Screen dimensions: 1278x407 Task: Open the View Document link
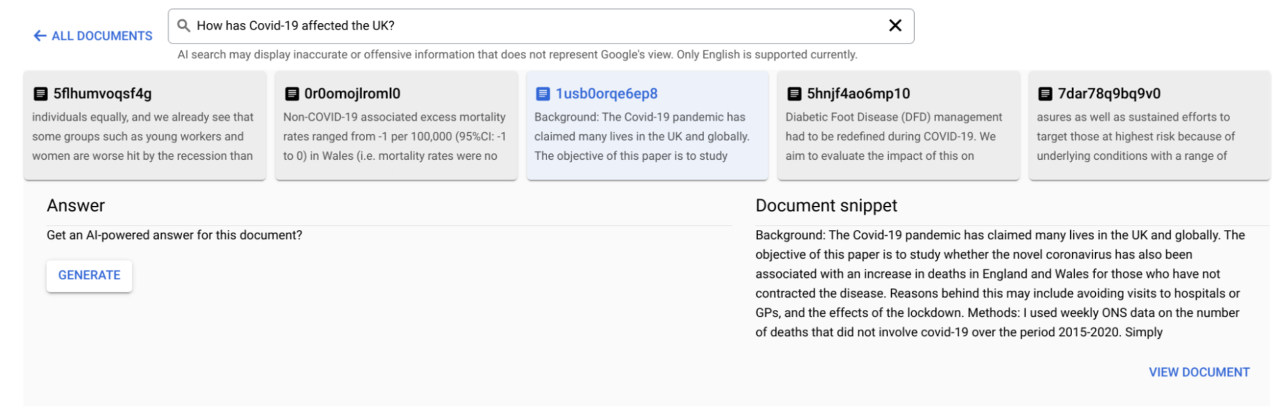point(1199,372)
